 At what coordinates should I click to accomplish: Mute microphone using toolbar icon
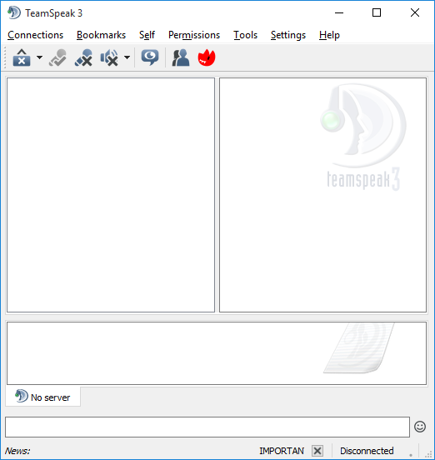coord(83,57)
